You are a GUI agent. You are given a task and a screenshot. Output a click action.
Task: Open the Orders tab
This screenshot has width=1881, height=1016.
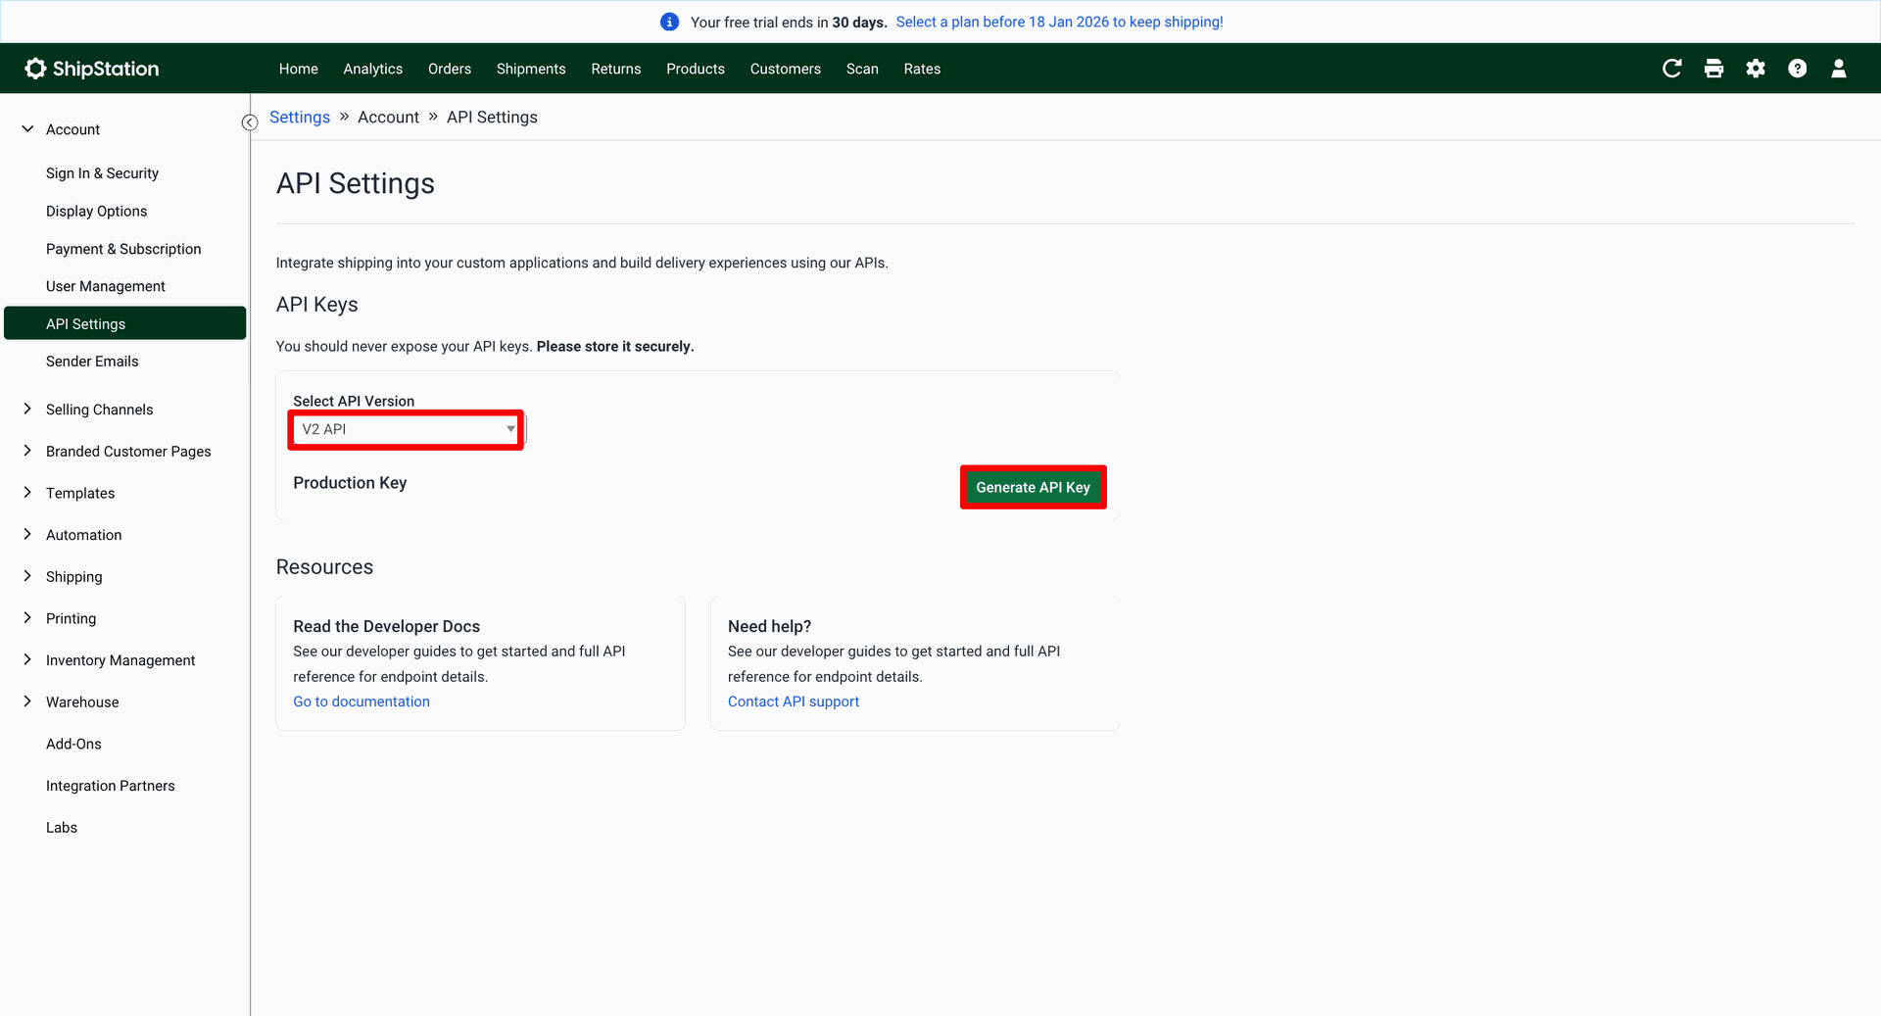coord(450,69)
